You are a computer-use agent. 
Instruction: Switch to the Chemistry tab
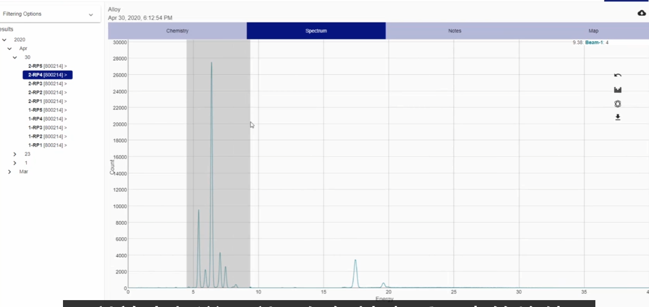pos(177,31)
